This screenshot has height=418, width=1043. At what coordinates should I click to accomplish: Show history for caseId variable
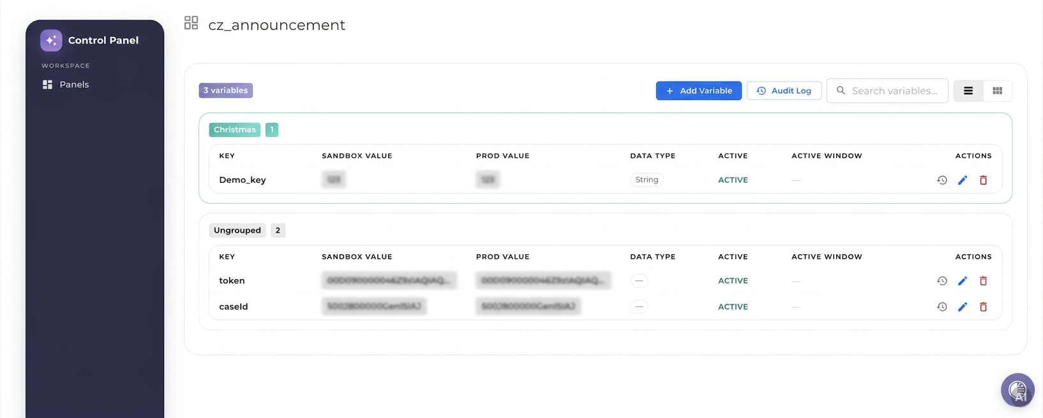(942, 307)
